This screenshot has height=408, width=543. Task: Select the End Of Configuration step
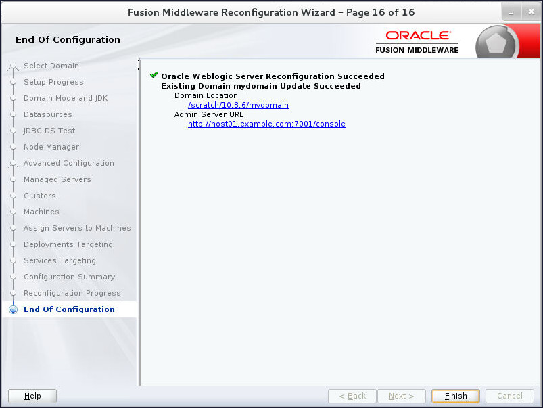pyautogui.click(x=69, y=309)
